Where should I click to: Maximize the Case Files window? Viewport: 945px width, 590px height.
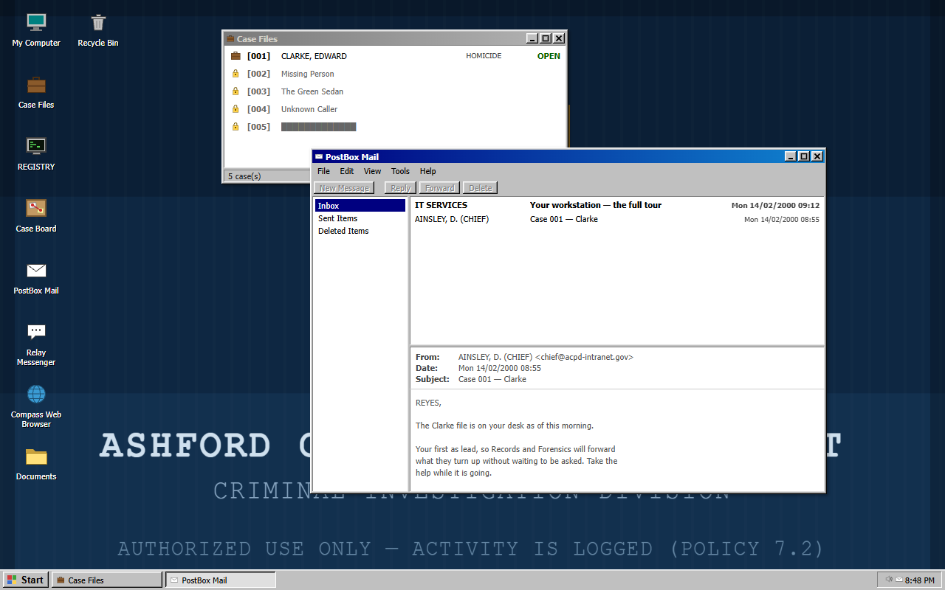click(546, 38)
